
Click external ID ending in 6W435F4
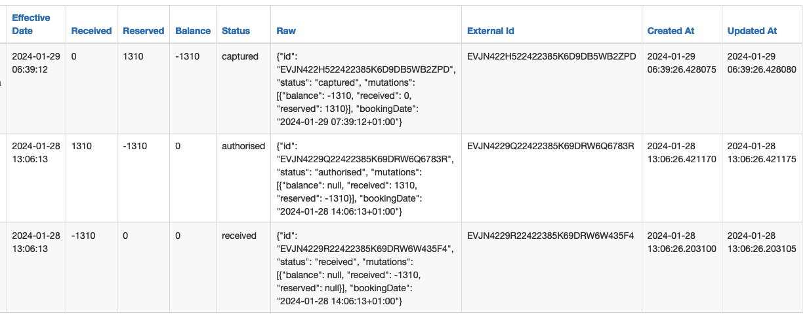click(550, 236)
